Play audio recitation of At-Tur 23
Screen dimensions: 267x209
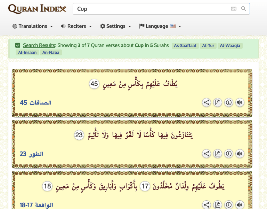tap(240, 154)
